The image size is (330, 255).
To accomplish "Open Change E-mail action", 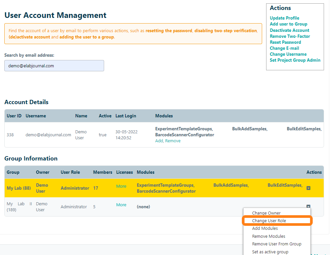I will pos(284,48).
